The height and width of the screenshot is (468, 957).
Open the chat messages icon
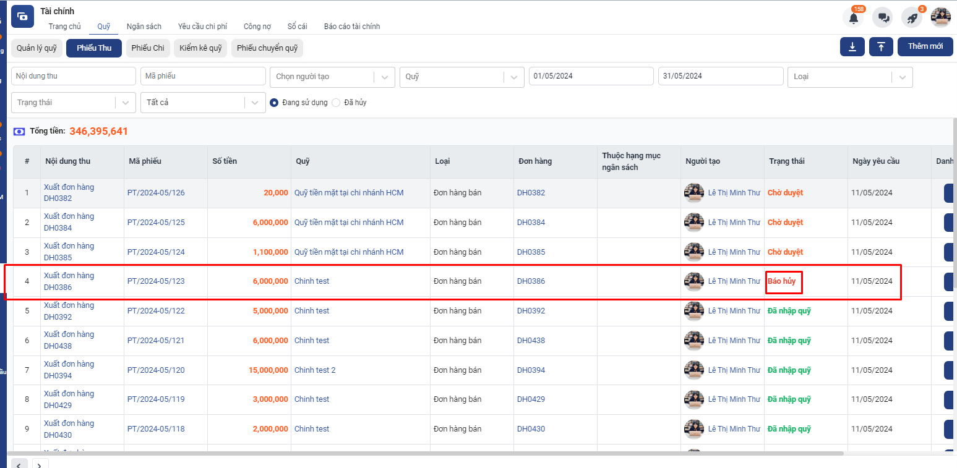[883, 18]
